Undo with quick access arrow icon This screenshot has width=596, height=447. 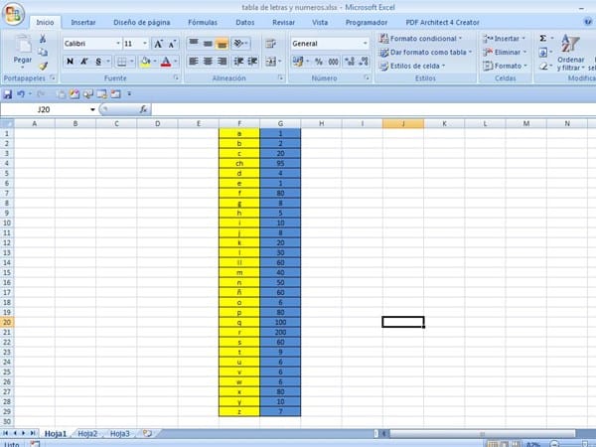pyautogui.click(x=21, y=94)
